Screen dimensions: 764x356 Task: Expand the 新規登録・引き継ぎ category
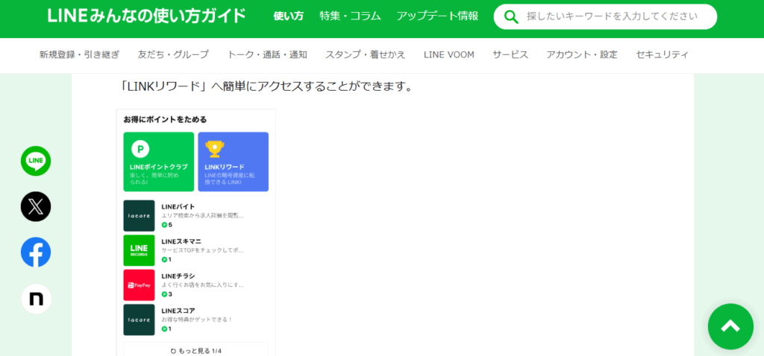point(79,54)
